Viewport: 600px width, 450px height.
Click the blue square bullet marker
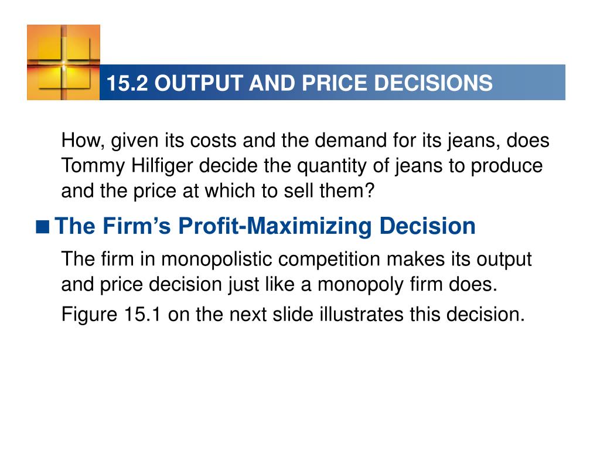(x=43, y=227)
